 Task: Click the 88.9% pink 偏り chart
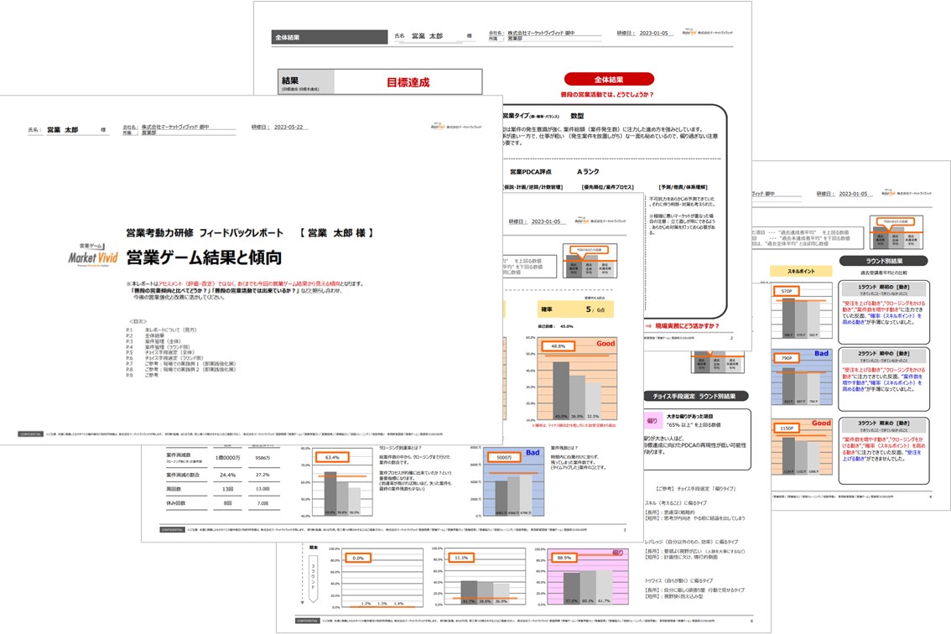click(589, 577)
